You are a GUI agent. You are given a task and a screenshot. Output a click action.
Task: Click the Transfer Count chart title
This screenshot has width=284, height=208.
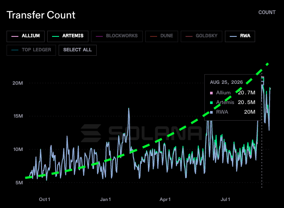click(x=41, y=15)
